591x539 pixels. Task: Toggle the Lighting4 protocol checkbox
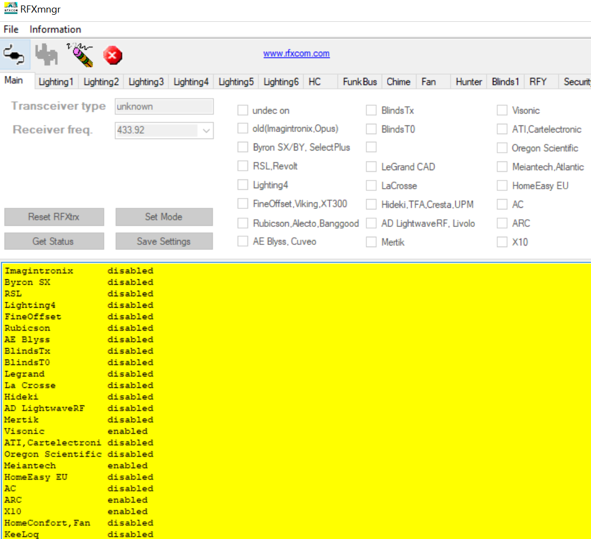click(x=243, y=185)
